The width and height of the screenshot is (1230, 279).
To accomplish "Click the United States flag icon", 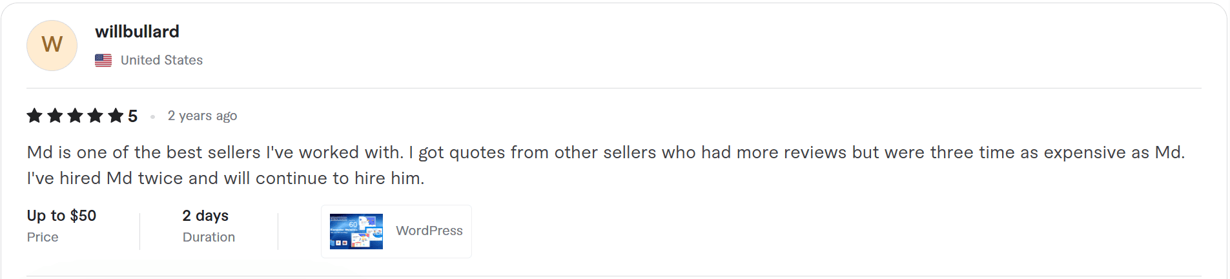I will tap(103, 60).
